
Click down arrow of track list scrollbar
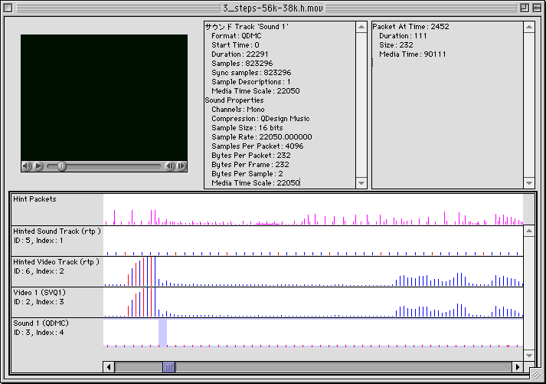pos(529,356)
